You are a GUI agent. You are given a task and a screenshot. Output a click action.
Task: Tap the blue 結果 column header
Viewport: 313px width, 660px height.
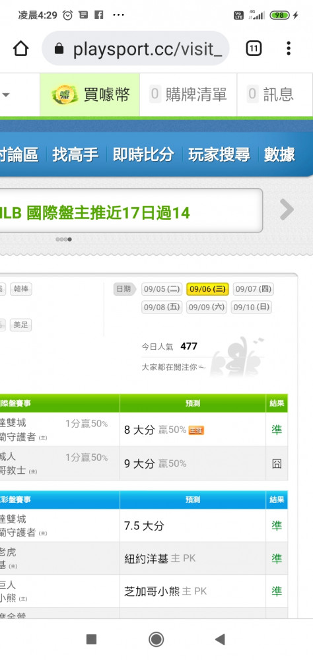click(x=277, y=500)
